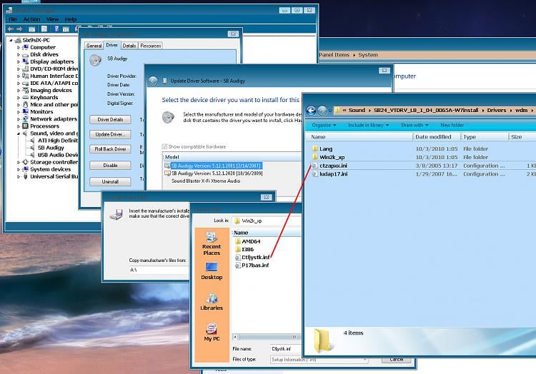
Task: Toggle Show compatible hardware checkbox
Action: click(164, 147)
